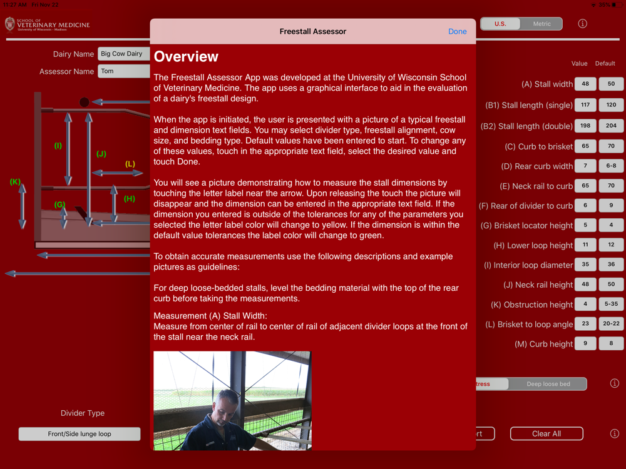626x469 pixels.
Task: Tap the green (J) neck rail label
Action: tap(101, 154)
